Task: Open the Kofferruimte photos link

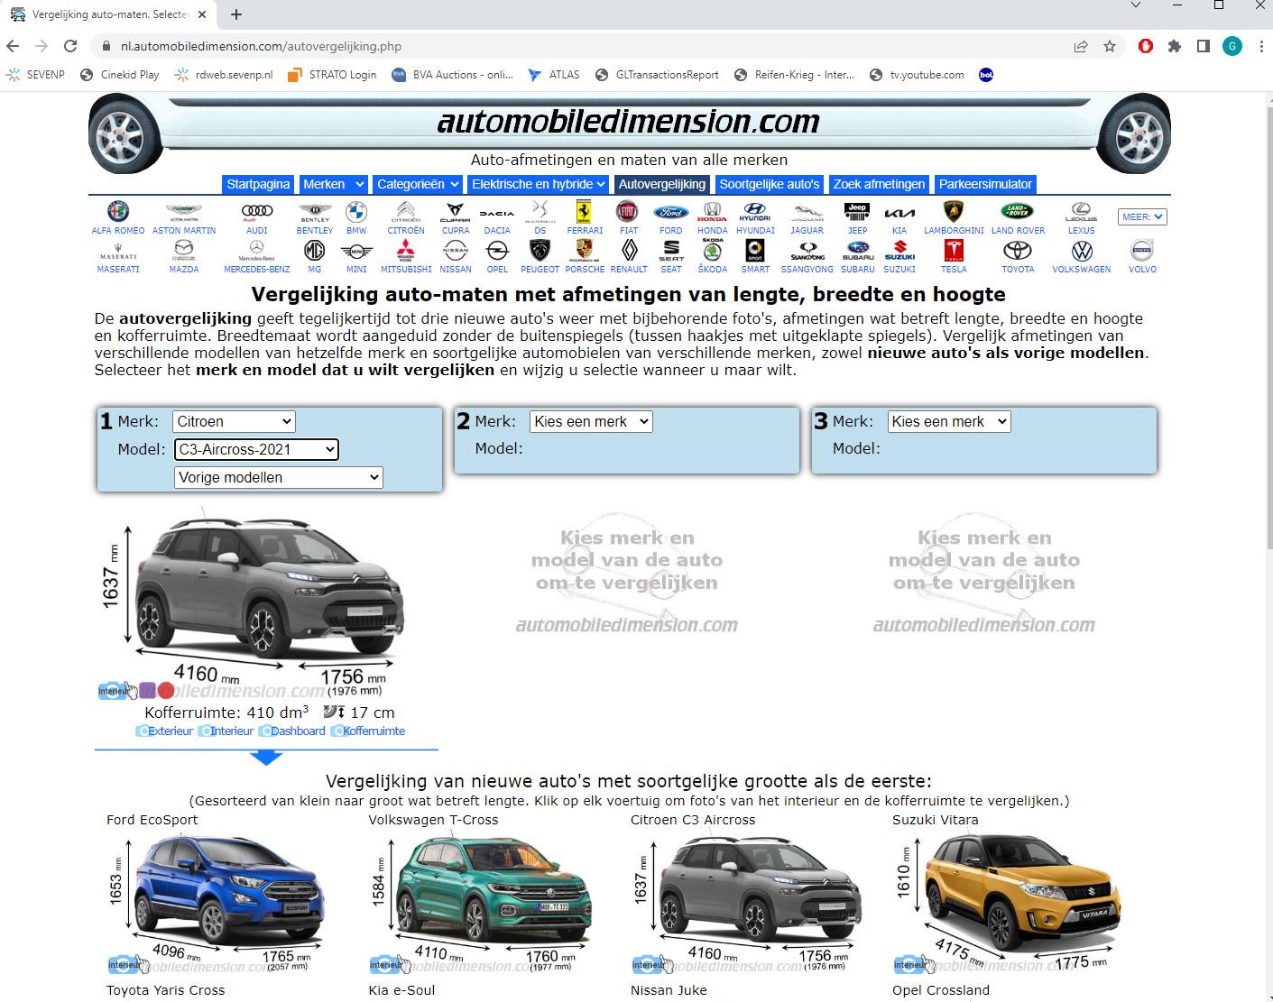Action: point(369,731)
